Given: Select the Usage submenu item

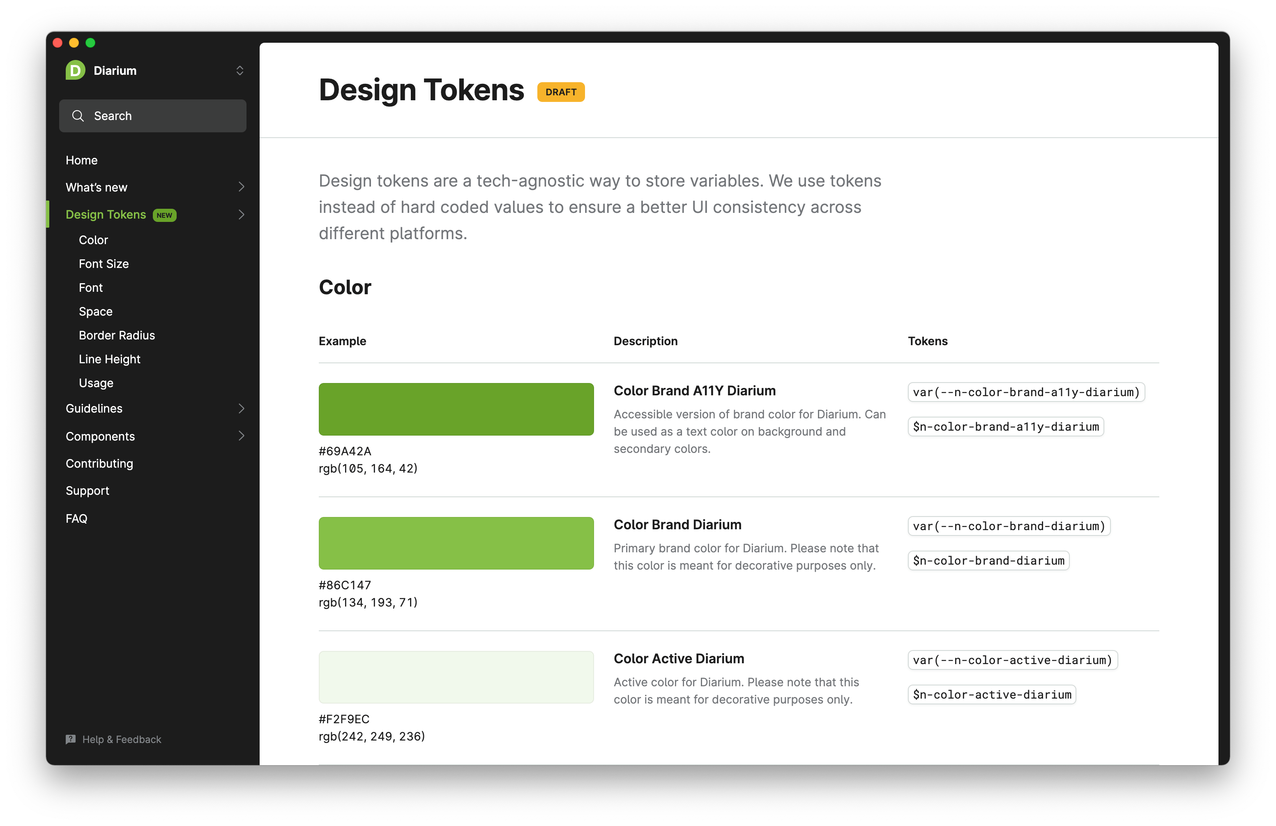Looking at the screenshot, I should [x=97, y=382].
